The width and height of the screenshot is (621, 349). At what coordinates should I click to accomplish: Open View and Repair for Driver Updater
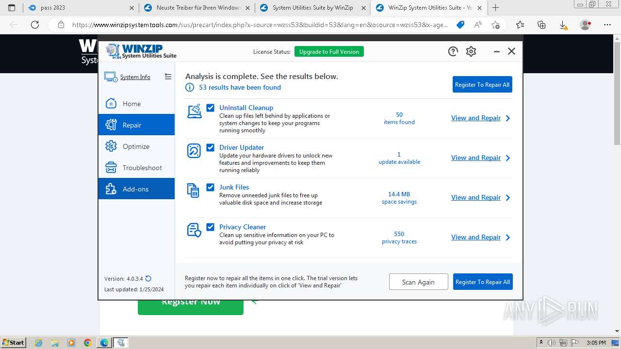click(476, 158)
